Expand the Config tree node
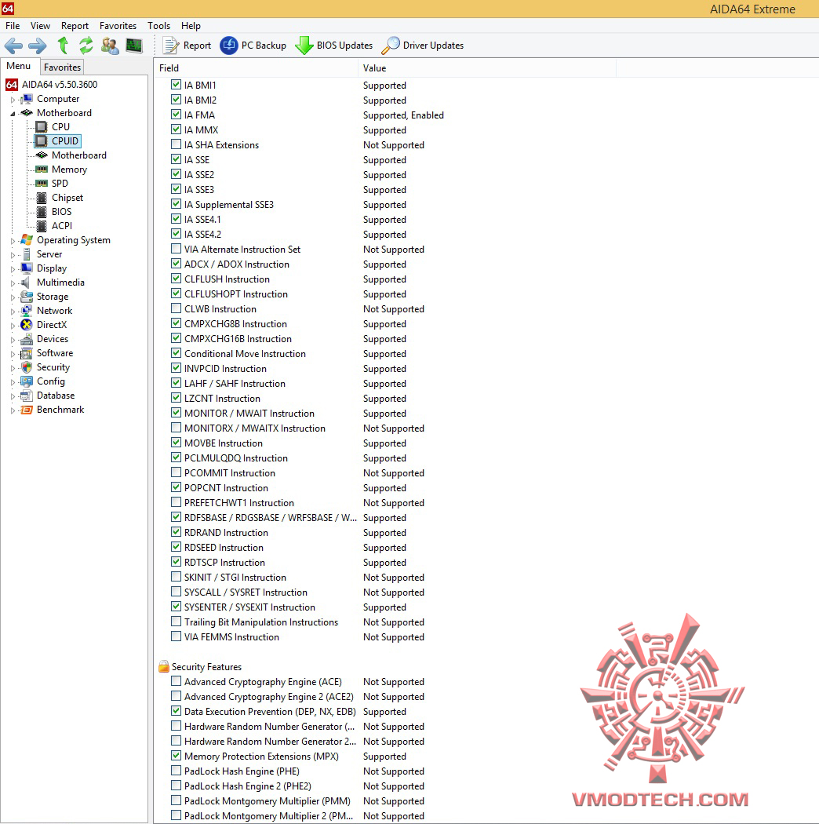Screen dimensions: 819x824 point(13,382)
